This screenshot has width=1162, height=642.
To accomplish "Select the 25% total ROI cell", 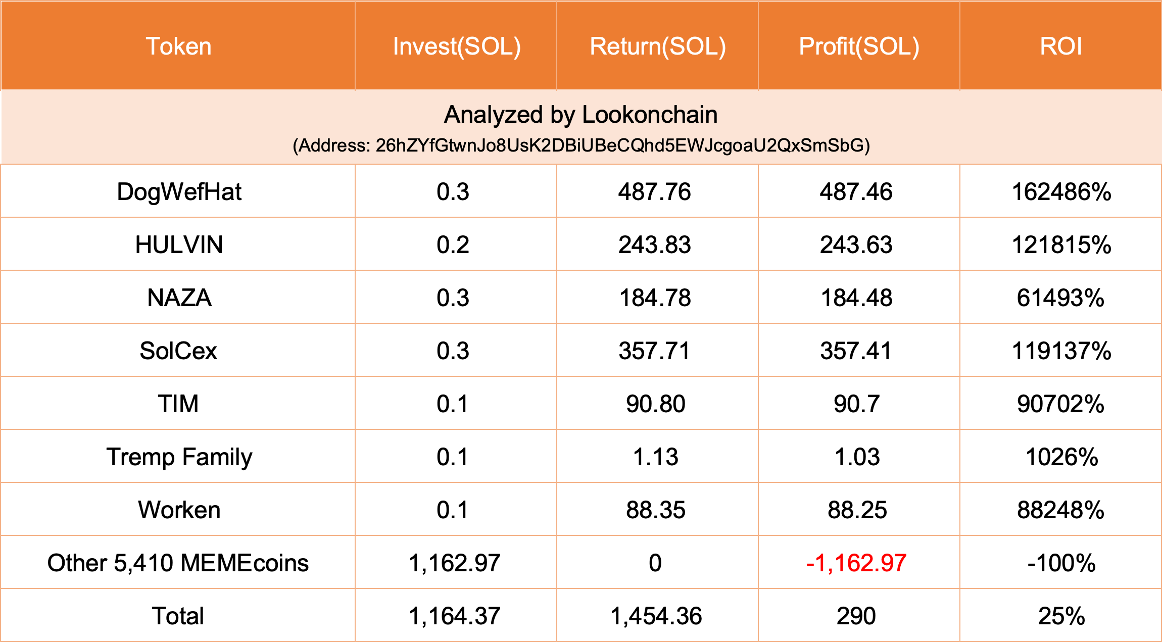I will 1061,616.
